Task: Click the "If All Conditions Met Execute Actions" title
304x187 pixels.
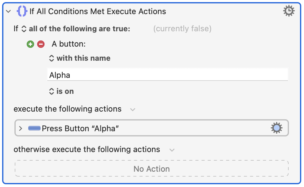Action: click(x=98, y=12)
